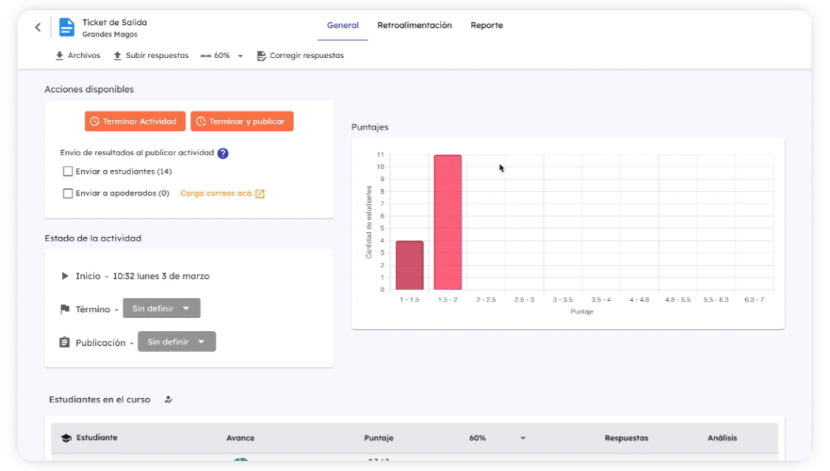This screenshot has width=830, height=471.
Task: Open Carga correos acá link
Action: 216,194
